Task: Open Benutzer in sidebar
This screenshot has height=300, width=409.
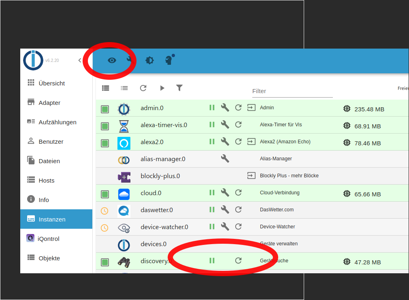Action: pyautogui.click(x=56, y=142)
